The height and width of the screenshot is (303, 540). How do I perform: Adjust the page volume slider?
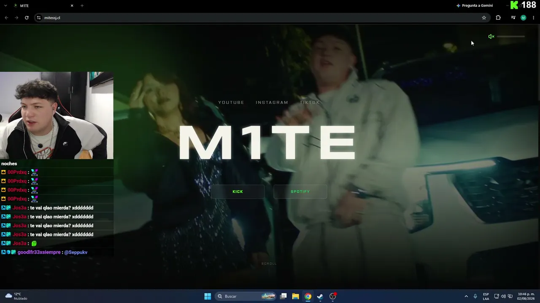click(511, 37)
